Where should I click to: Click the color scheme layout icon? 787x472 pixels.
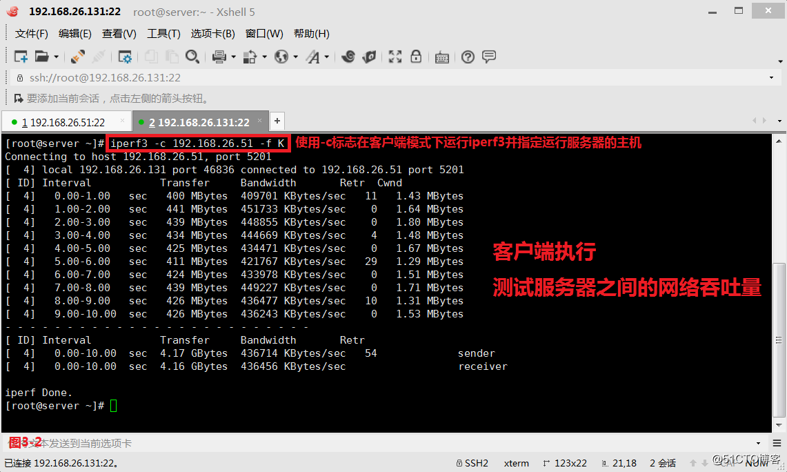250,57
